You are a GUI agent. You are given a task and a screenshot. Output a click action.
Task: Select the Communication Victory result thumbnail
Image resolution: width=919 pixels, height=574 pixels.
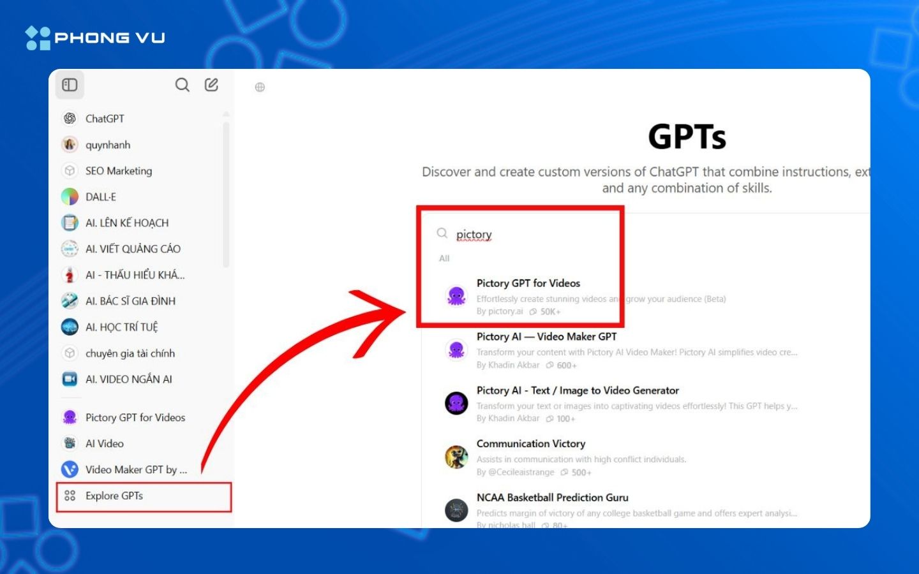click(x=456, y=457)
